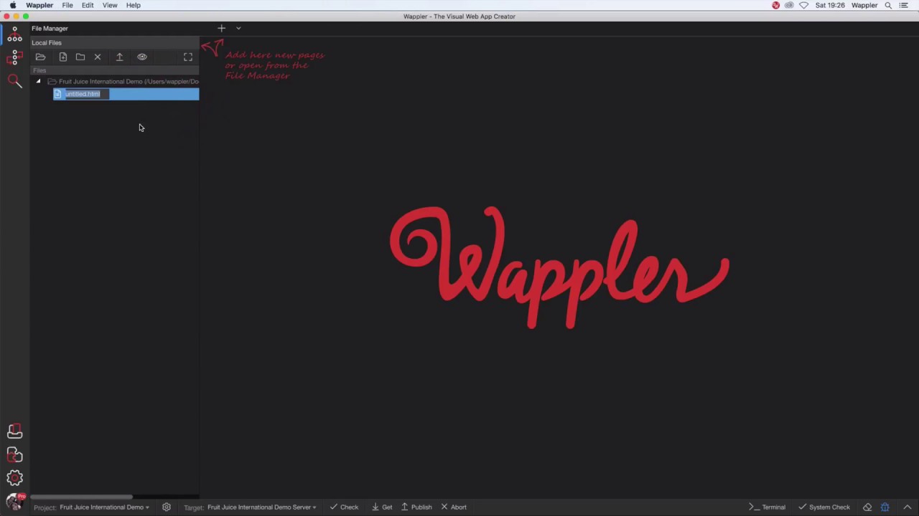
Task: Open the Server Connect workflow icon
Action: [14, 57]
